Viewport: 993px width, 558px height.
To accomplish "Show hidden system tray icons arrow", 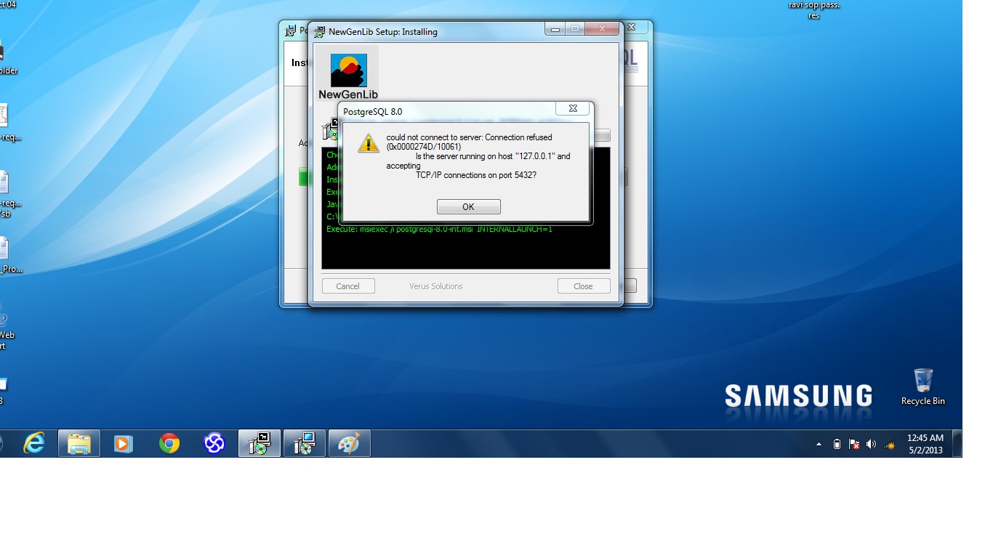I will click(x=819, y=444).
